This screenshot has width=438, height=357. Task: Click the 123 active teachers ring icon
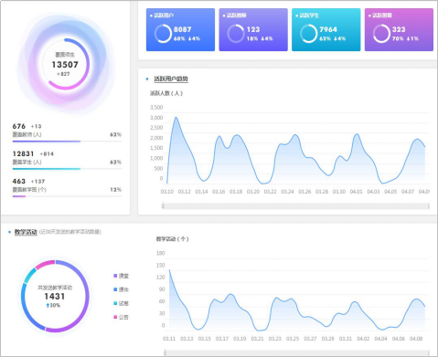pyautogui.click(x=236, y=34)
